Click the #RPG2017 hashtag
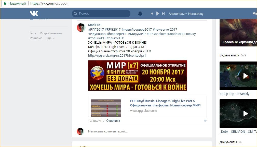Viewport: 257px width, 147px height. click(x=113, y=30)
